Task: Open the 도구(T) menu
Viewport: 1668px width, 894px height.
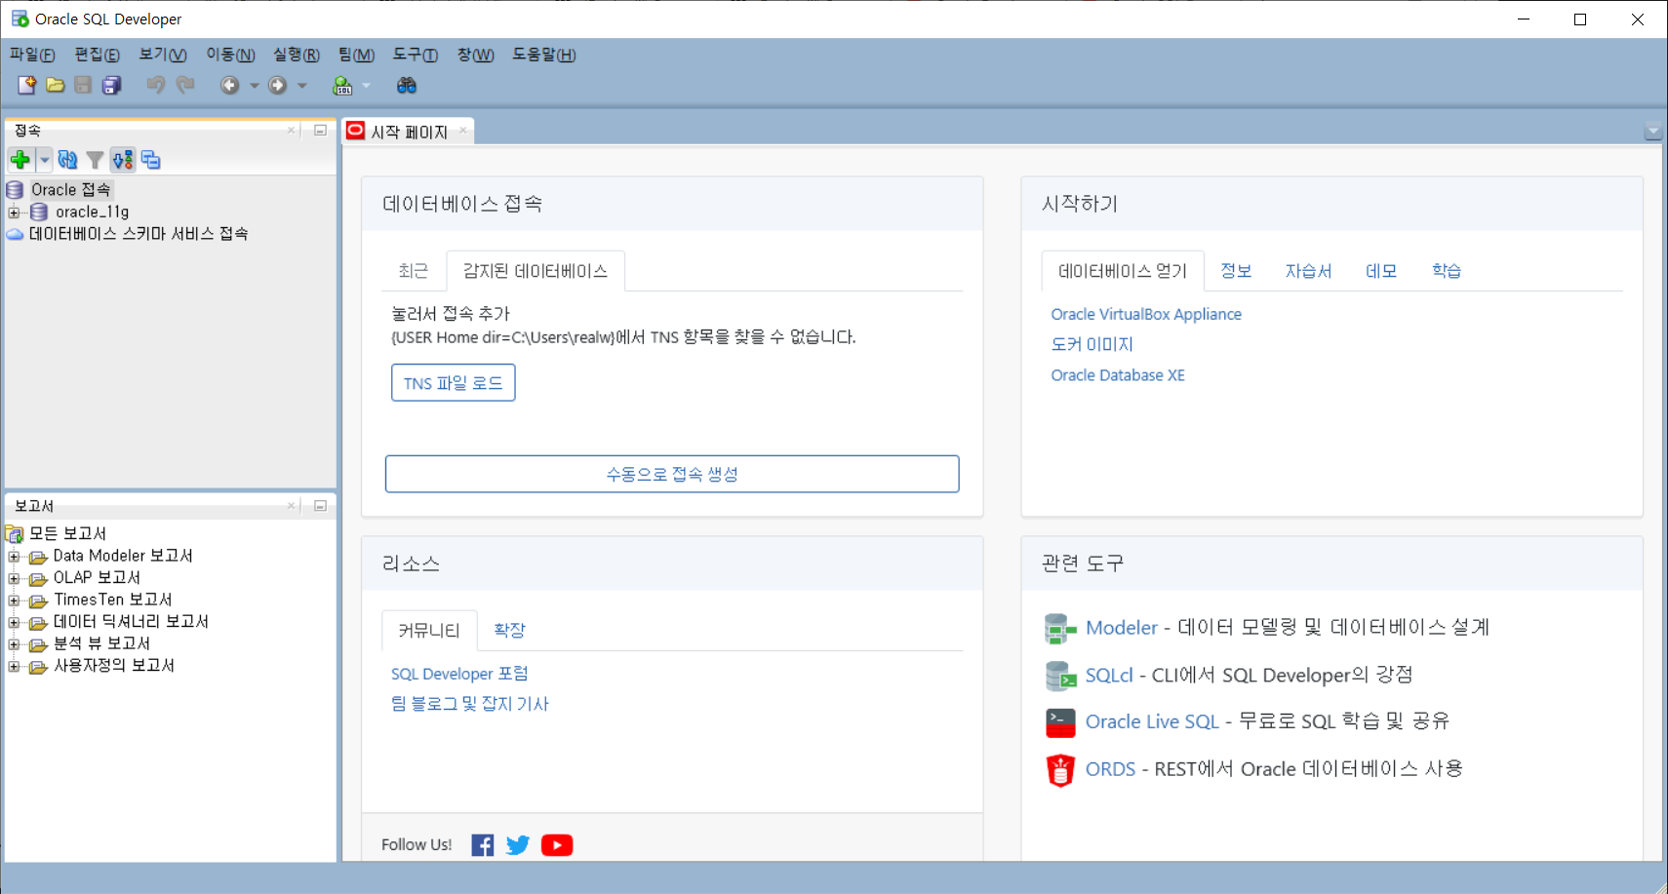Action: tap(416, 55)
